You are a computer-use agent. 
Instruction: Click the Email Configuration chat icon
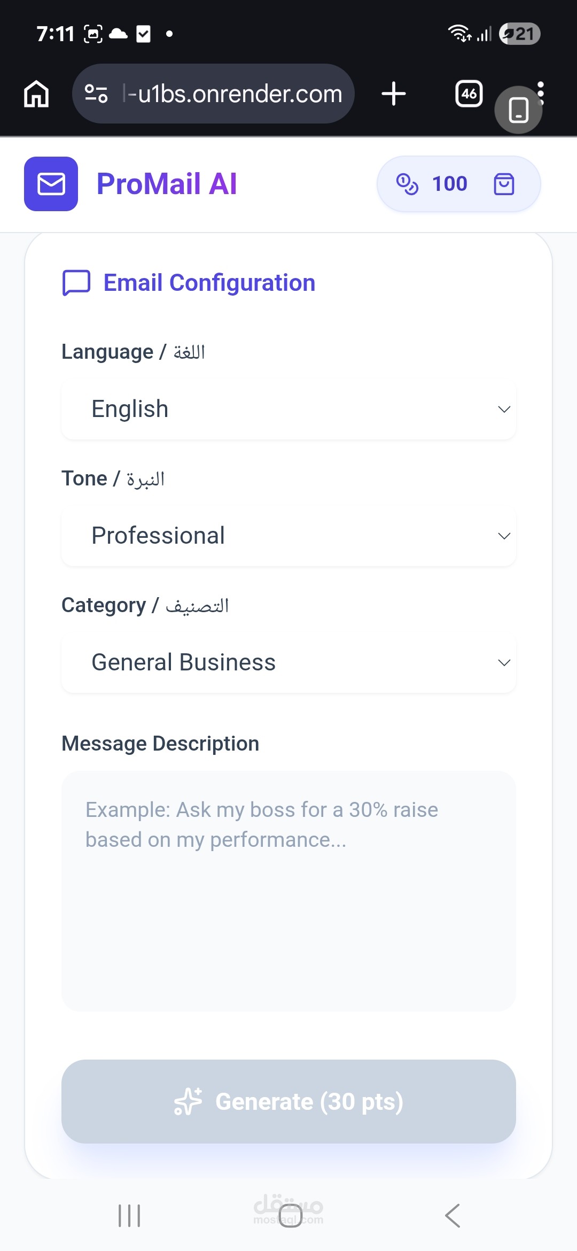[76, 283]
